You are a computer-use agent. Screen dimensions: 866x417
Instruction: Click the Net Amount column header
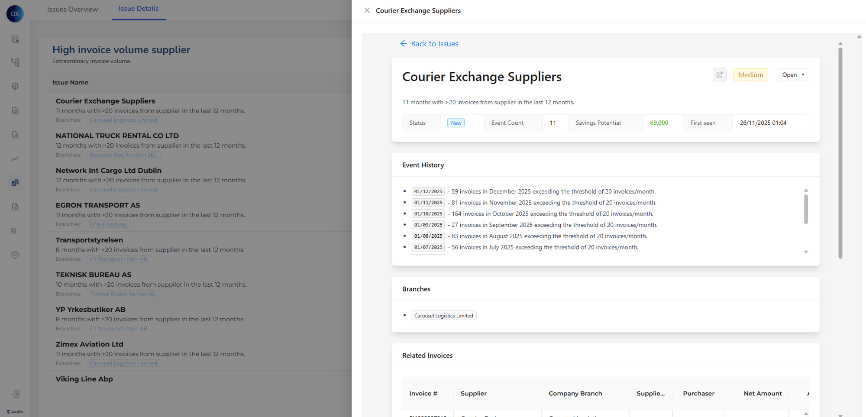pos(763,393)
